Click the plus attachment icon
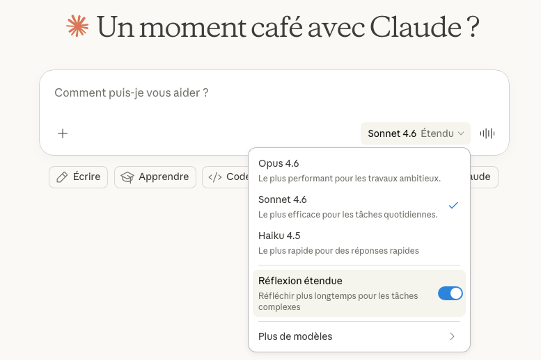 [63, 133]
